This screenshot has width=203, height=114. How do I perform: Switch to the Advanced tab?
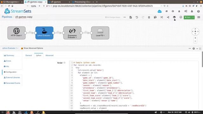point(49,55)
